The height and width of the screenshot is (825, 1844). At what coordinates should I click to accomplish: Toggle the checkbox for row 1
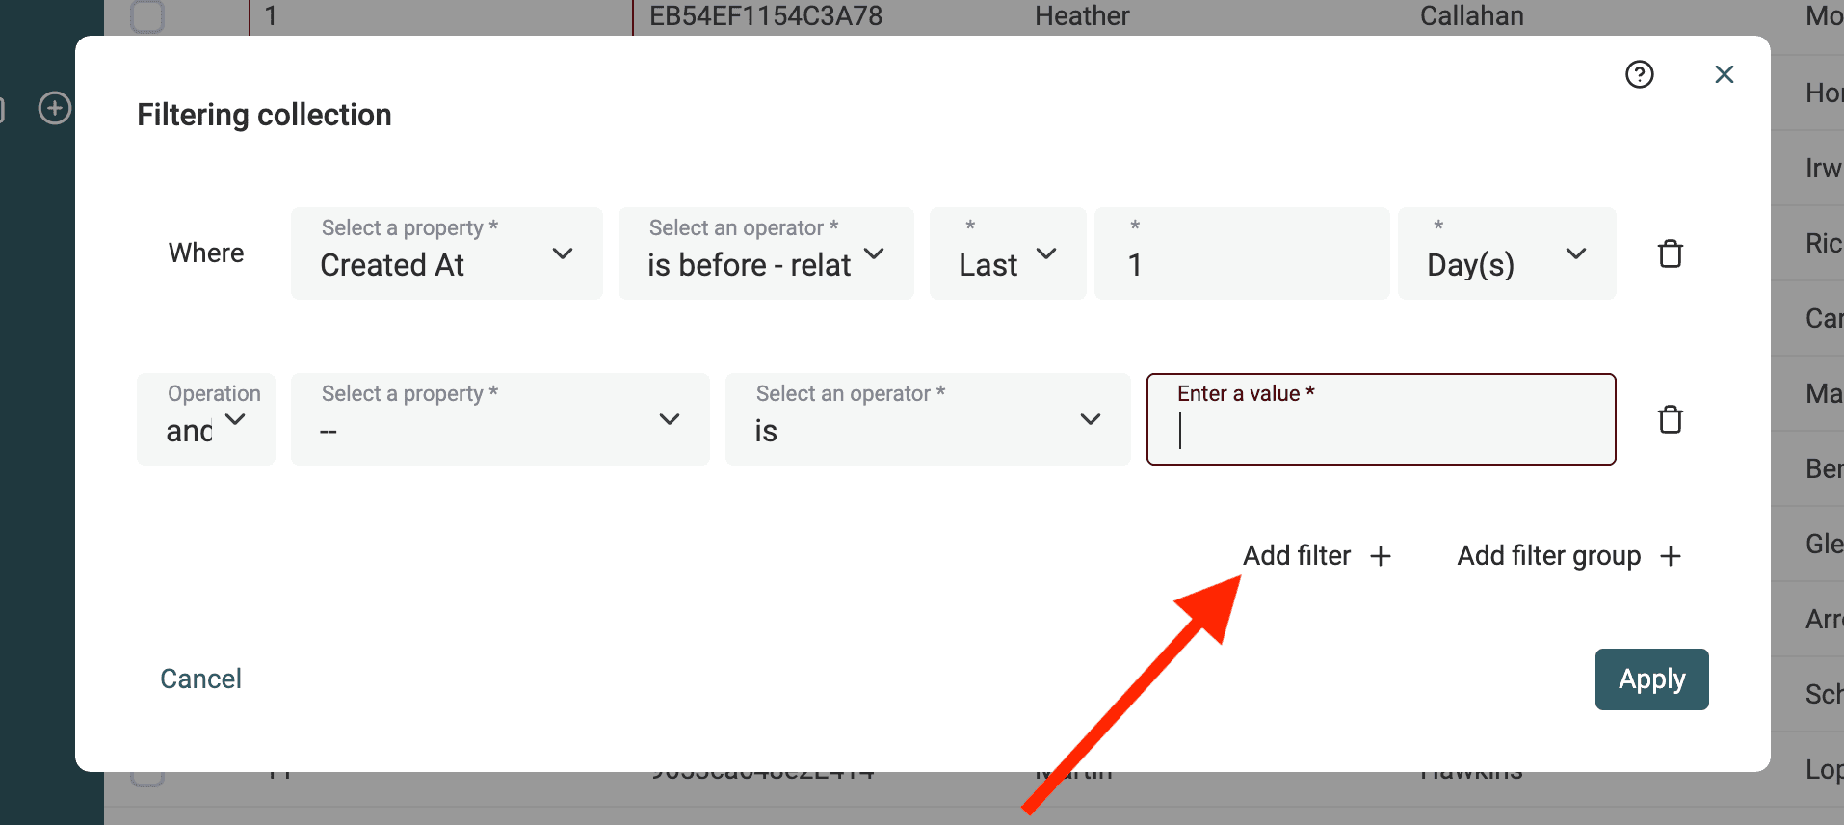click(x=147, y=15)
